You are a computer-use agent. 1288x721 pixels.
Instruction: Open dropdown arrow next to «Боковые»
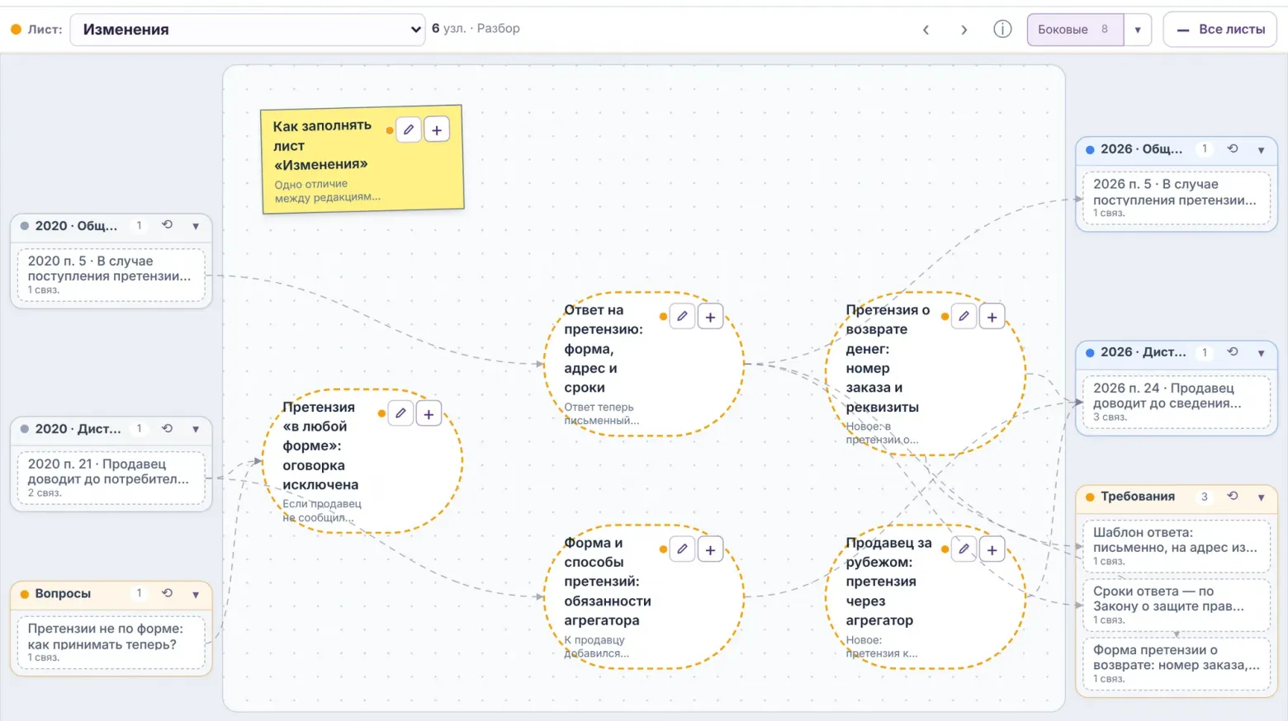[1138, 30]
